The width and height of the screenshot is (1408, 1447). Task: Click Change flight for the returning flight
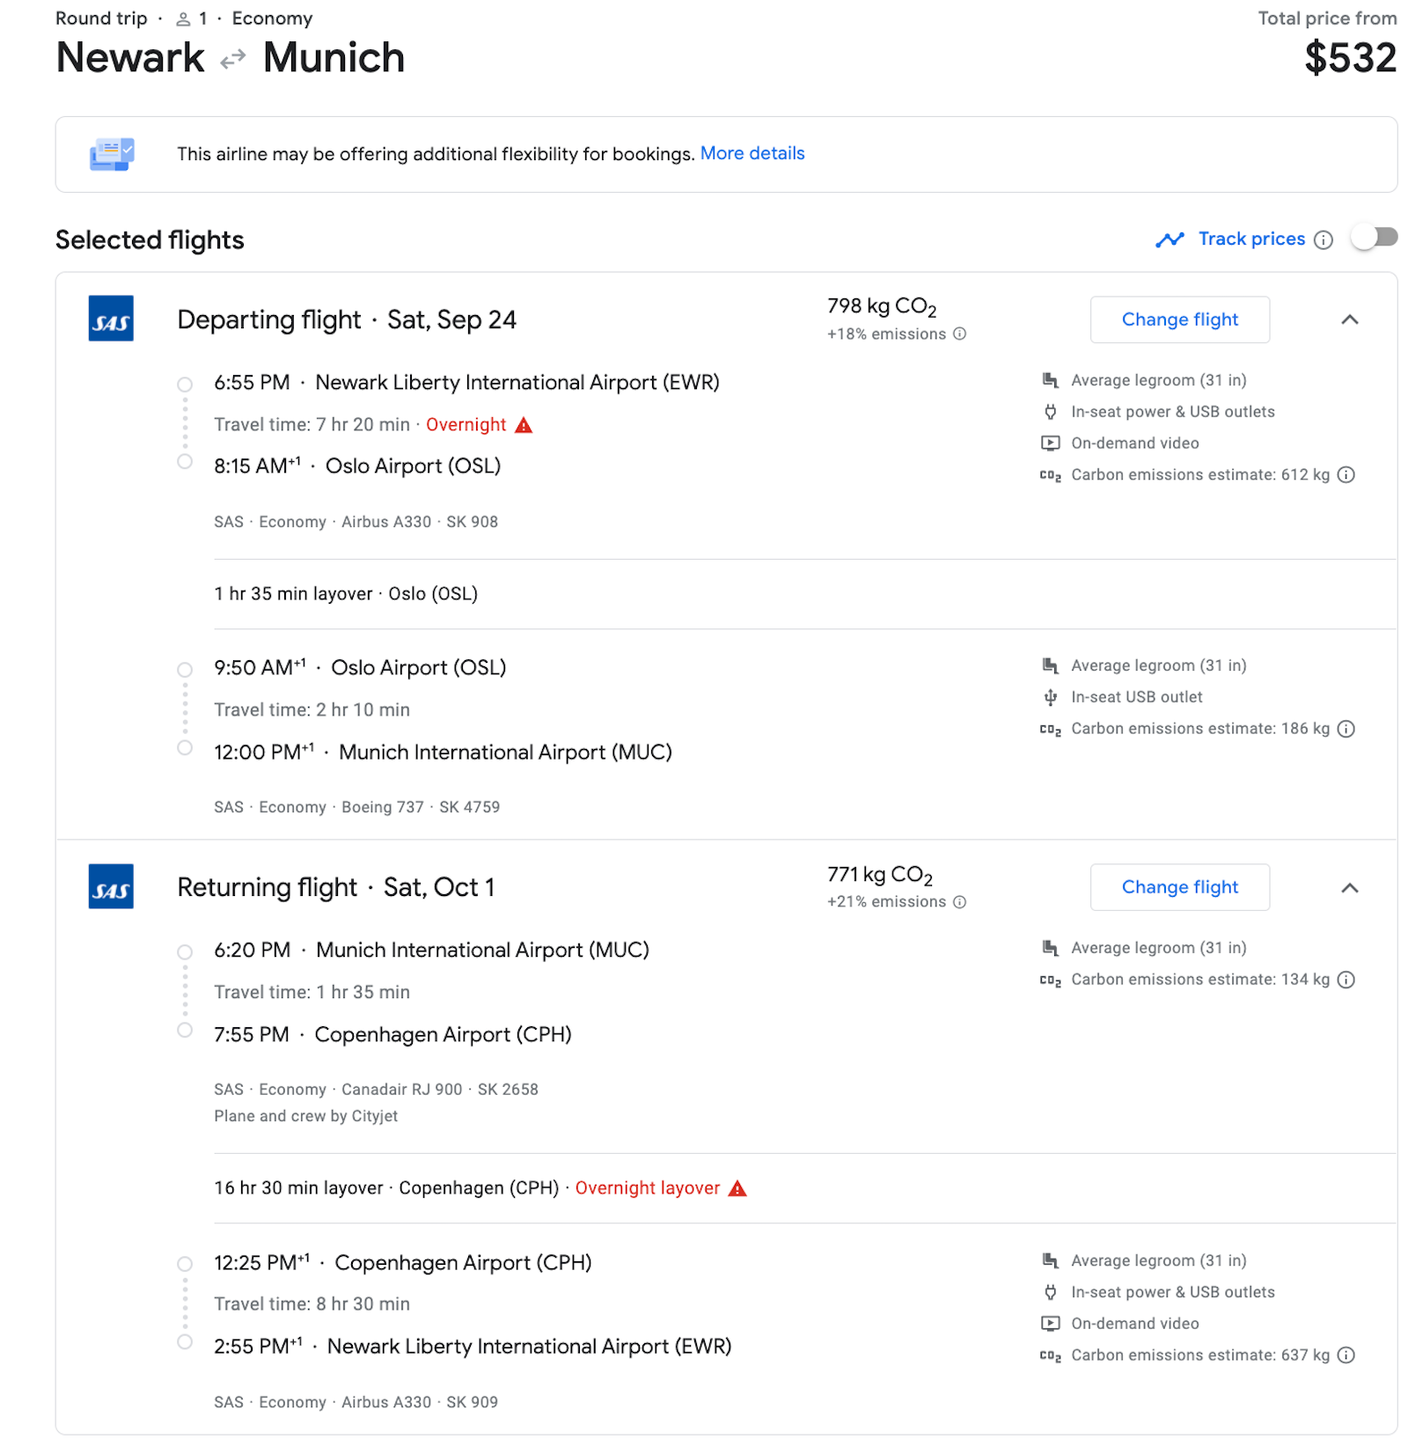click(x=1179, y=887)
